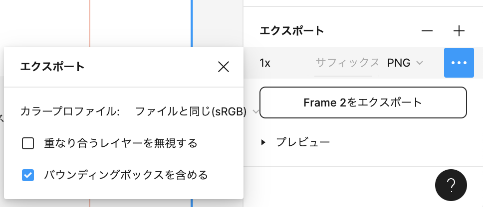Open the help question mark button
483x207 pixels.
(x=451, y=185)
